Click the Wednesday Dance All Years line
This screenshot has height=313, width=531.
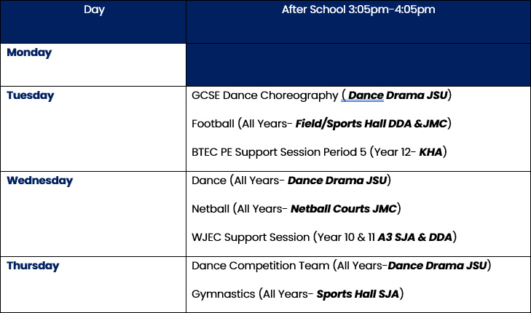tap(291, 181)
